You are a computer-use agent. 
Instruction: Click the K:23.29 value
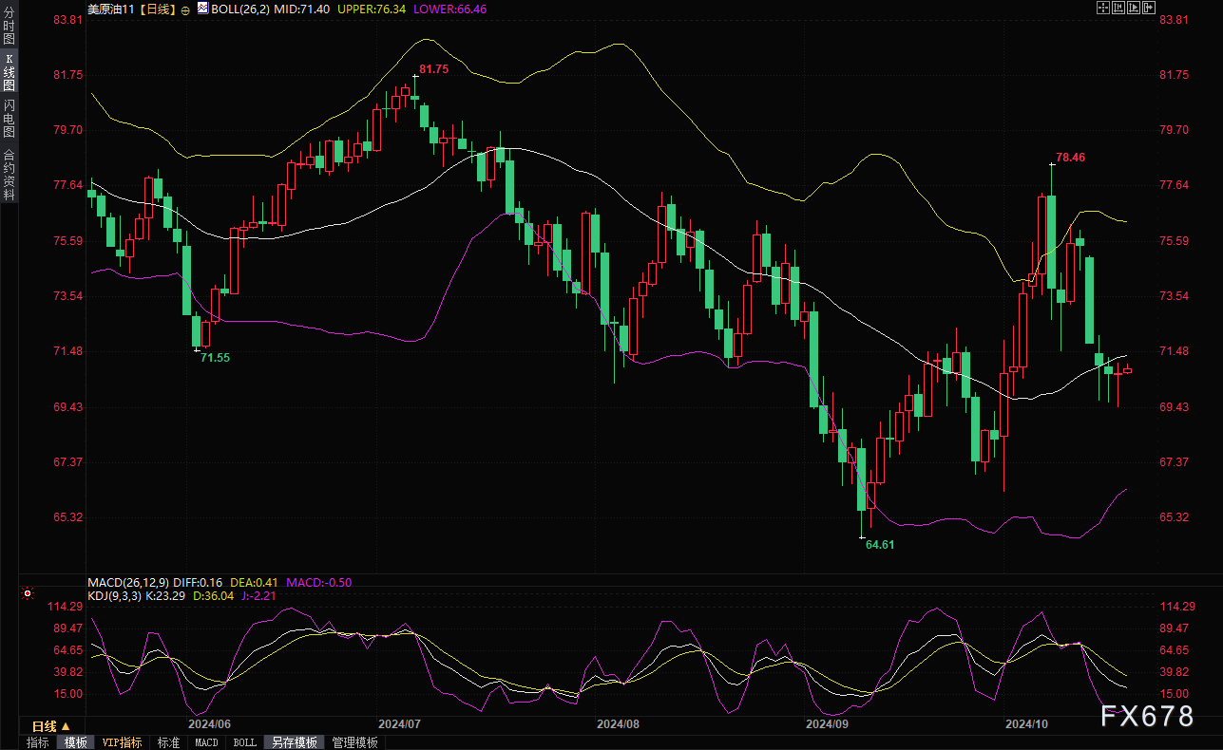[x=164, y=595]
